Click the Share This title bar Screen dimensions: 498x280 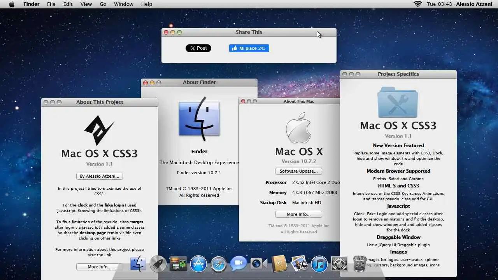click(x=249, y=32)
